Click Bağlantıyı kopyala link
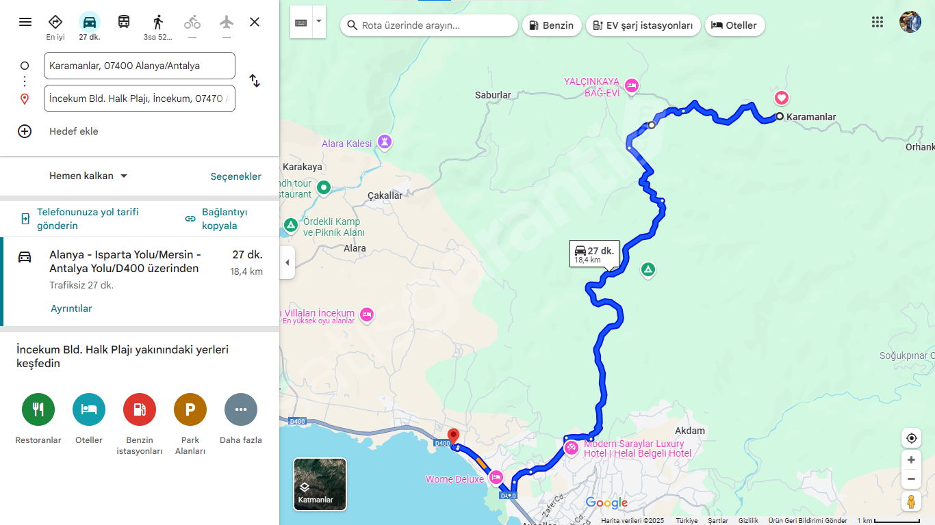The height and width of the screenshot is (525, 935). 216,219
